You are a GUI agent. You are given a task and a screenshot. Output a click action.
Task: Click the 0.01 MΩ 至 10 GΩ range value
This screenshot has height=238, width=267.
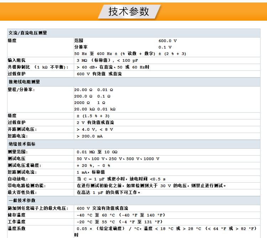pyautogui.click(x=100, y=152)
